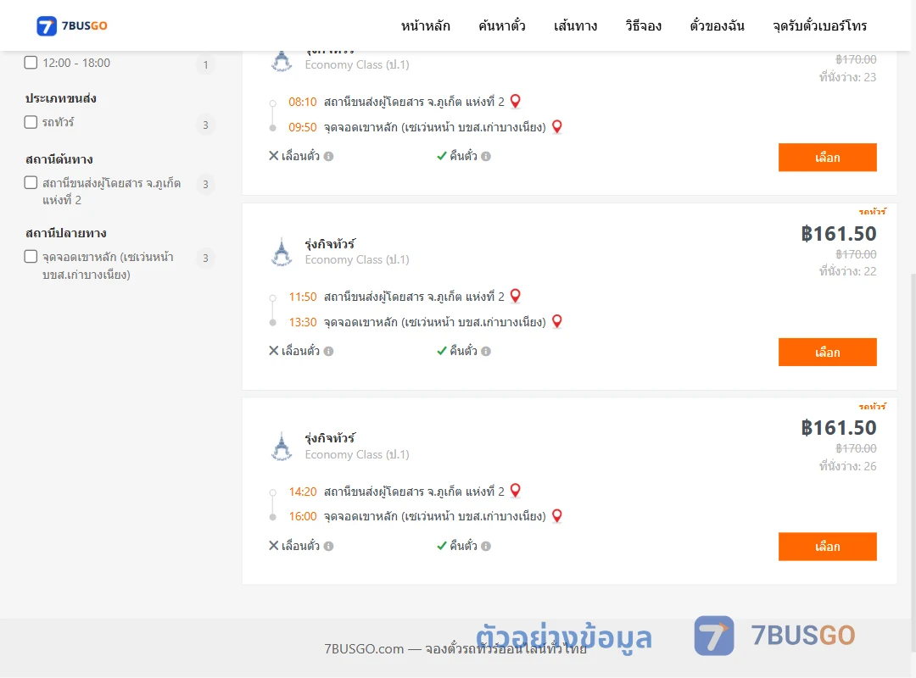Click operator name รุ่งกิจทัวร์ on 14:20 trip
The height and width of the screenshot is (678, 916).
tap(330, 438)
